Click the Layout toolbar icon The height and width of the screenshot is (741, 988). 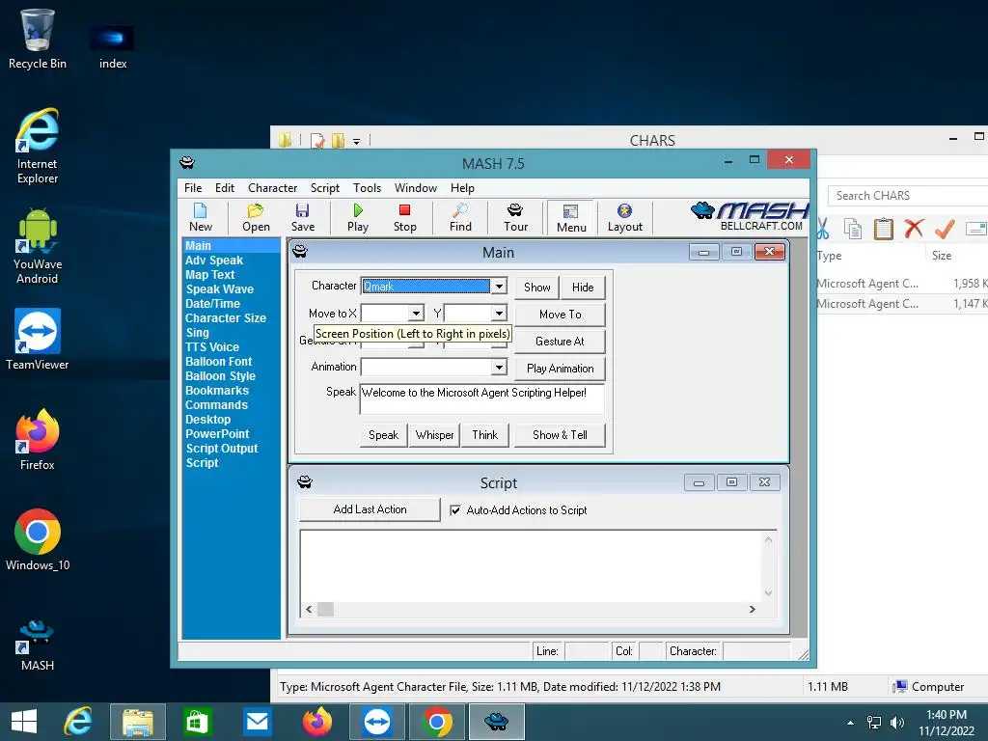tap(624, 217)
